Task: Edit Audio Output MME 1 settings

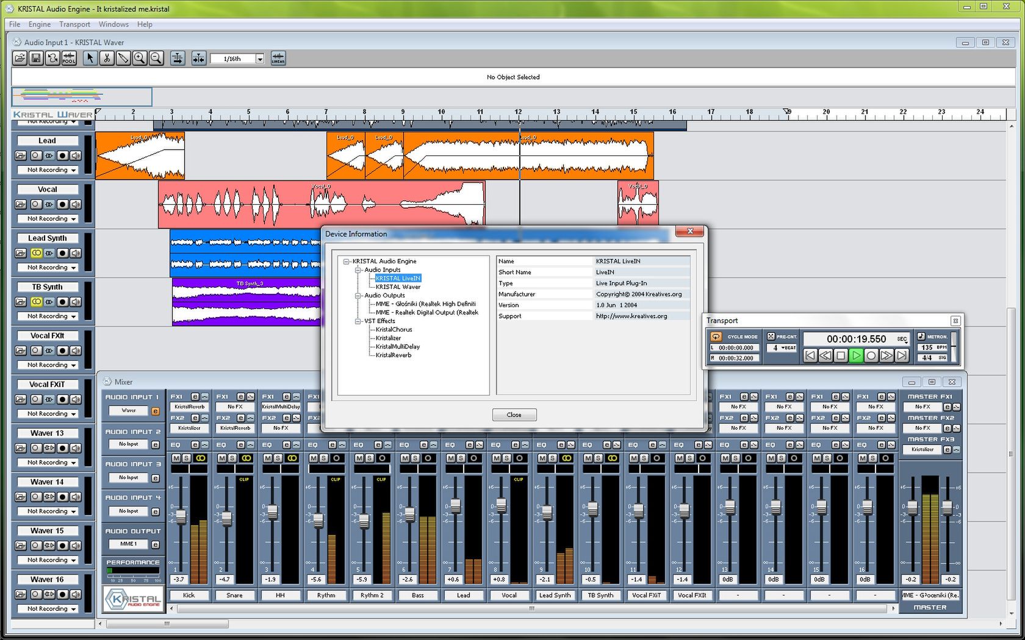Action: click(x=156, y=544)
